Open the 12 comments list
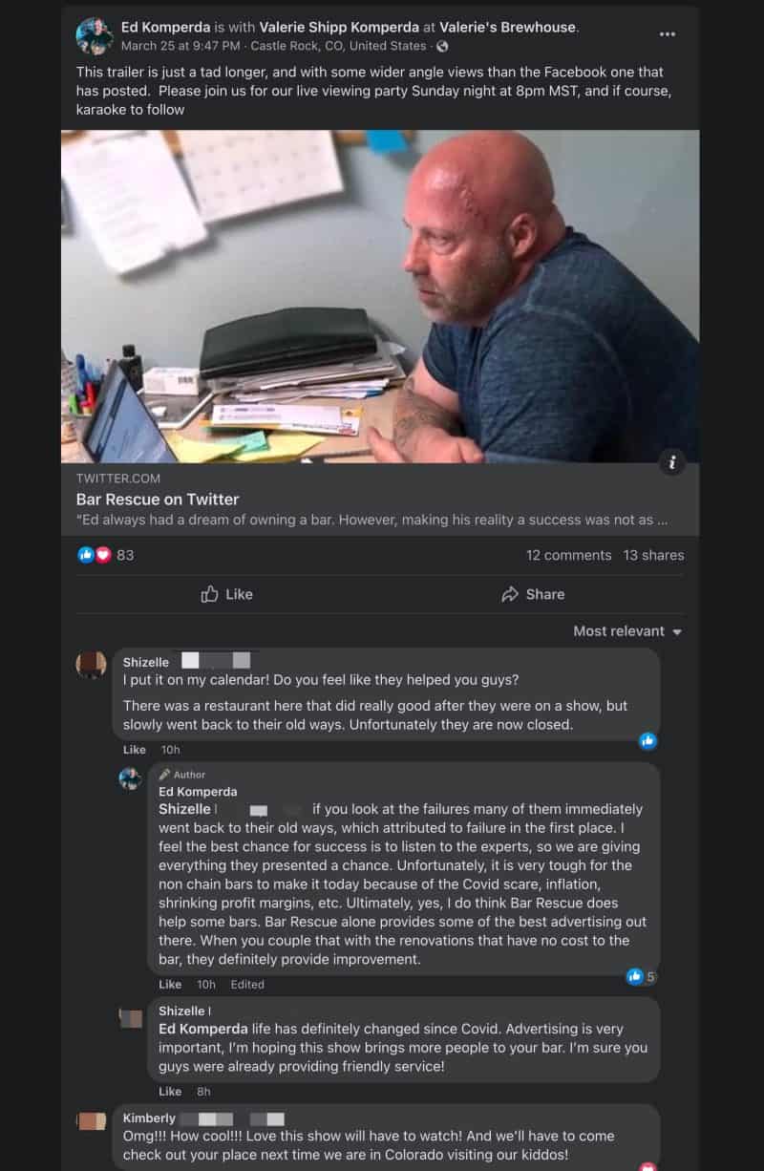The image size is (764, 1171). [568, 555]
